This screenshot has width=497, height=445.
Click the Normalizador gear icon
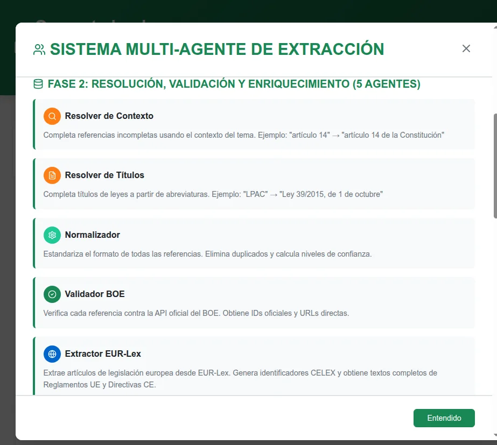point(52,235)
